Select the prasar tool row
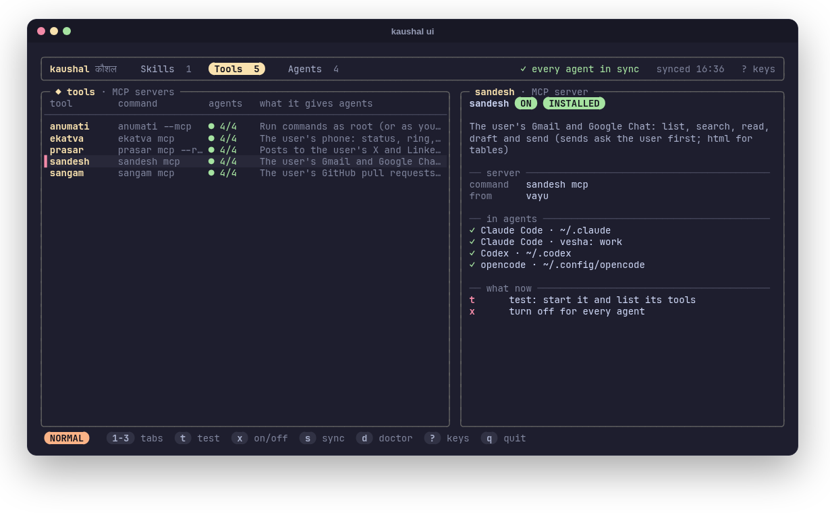 pyautogui.click(x=246, y=150)
